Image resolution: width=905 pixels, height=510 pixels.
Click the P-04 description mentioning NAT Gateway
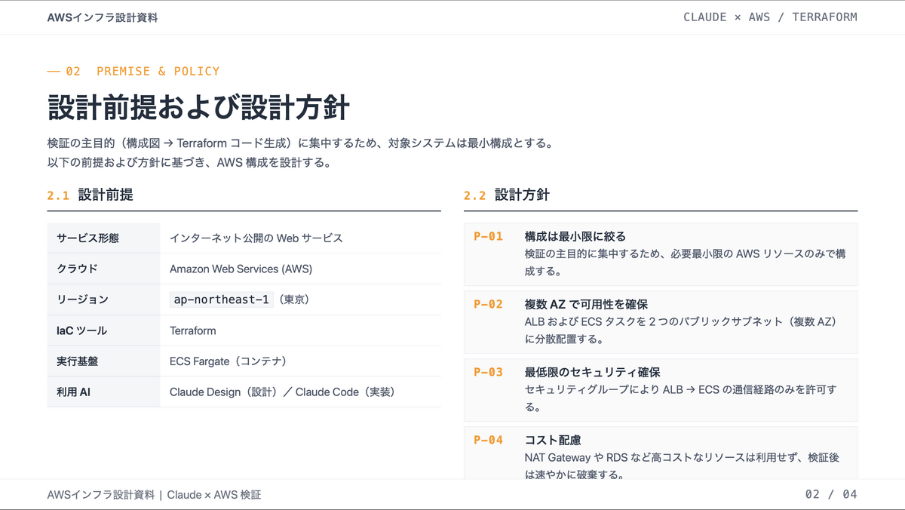pos(682,465)
